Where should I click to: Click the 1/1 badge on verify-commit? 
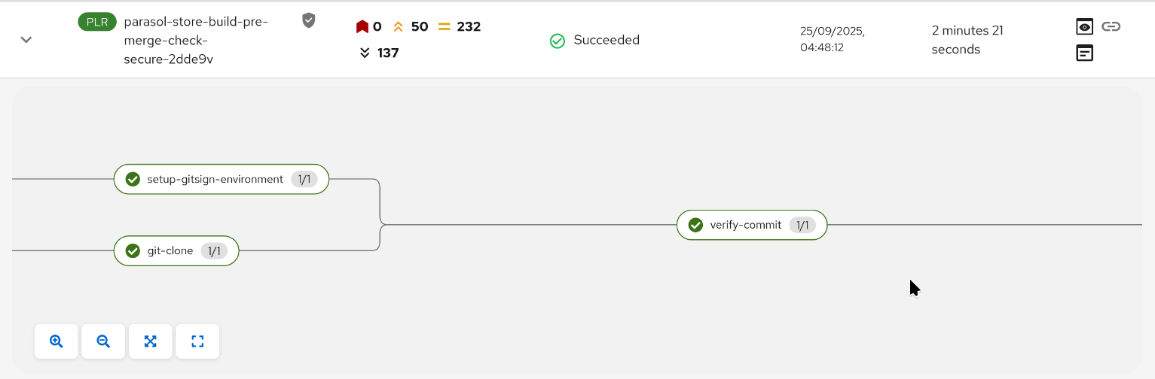click(x=802, y=225)
